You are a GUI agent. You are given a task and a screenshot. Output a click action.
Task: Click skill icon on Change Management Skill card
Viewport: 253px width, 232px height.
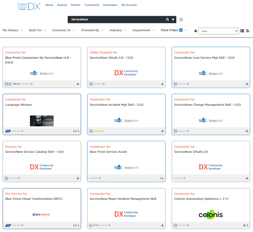pyautogui.click(x=176, y=131)
